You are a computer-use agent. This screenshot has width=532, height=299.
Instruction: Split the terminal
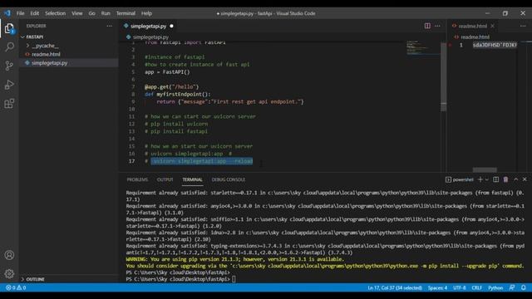496,179
